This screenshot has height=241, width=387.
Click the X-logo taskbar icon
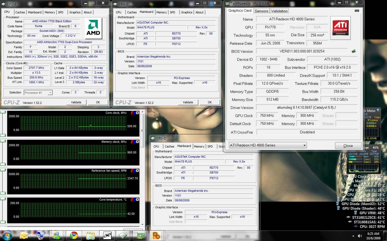pyautogui.click(x=107, y=236)
